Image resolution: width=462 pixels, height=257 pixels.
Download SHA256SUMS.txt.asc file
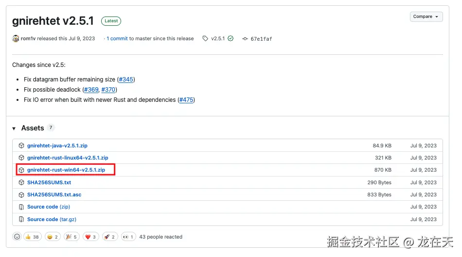[x=54, y=194]
